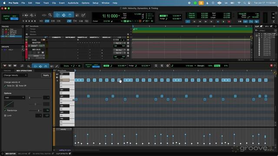Select the Grabber hand tool in Edit toolbar
The height and width of the screenshot is (156, 278).
tap(70, 16)
